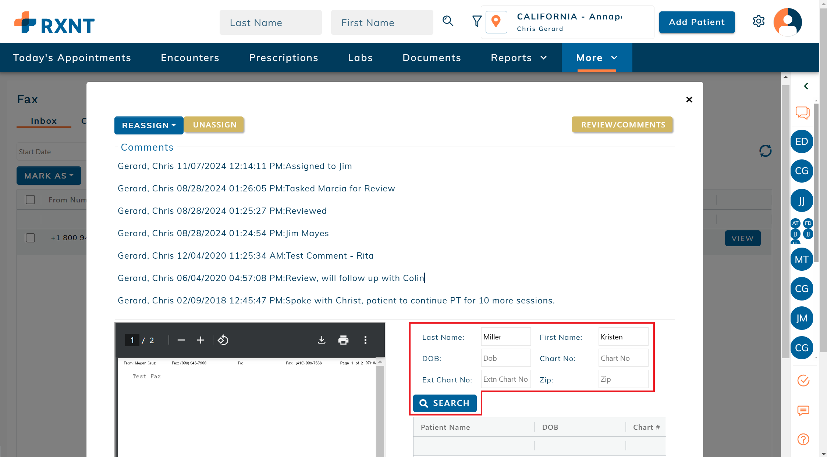Click the patient search magnifier icon
The width and height of the screenshot is (827, 457).
click(448, 21)
